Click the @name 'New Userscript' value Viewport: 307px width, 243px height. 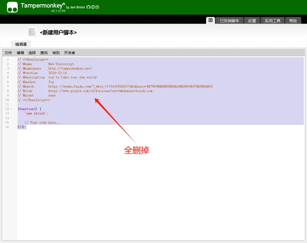pos(61,64)
